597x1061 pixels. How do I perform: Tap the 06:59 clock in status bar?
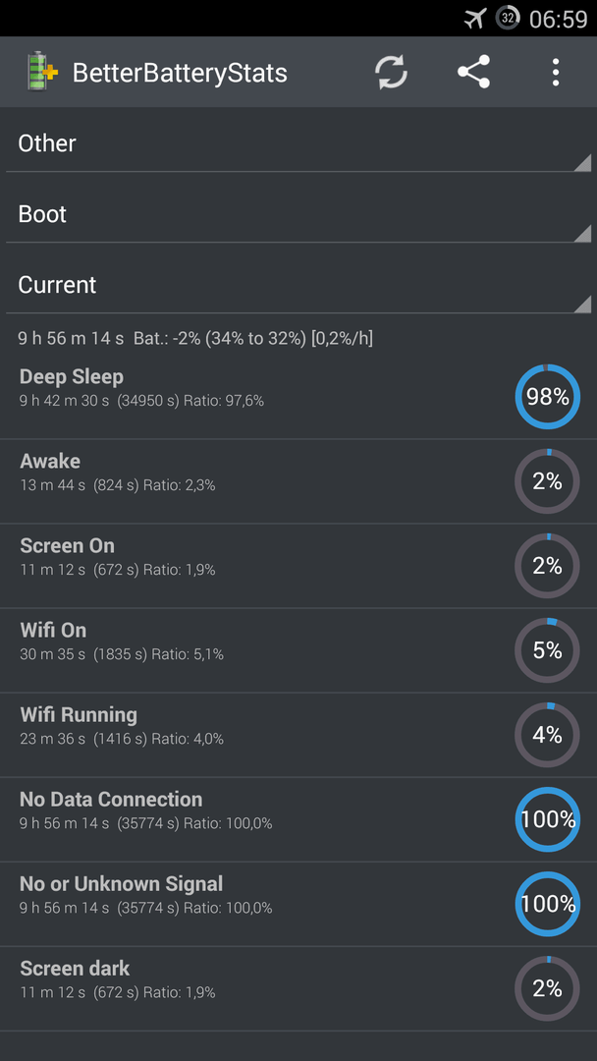(558, 19)
